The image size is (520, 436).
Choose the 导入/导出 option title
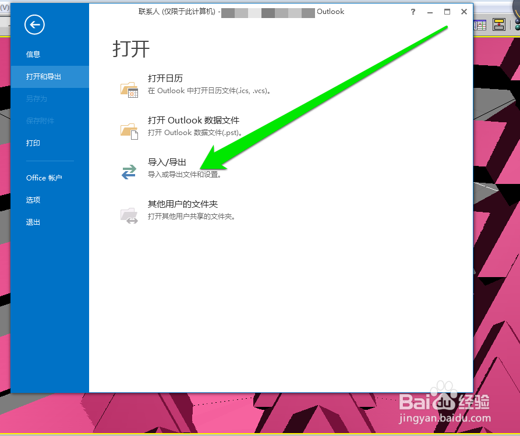pyautogui.click(x=167, y=162)
